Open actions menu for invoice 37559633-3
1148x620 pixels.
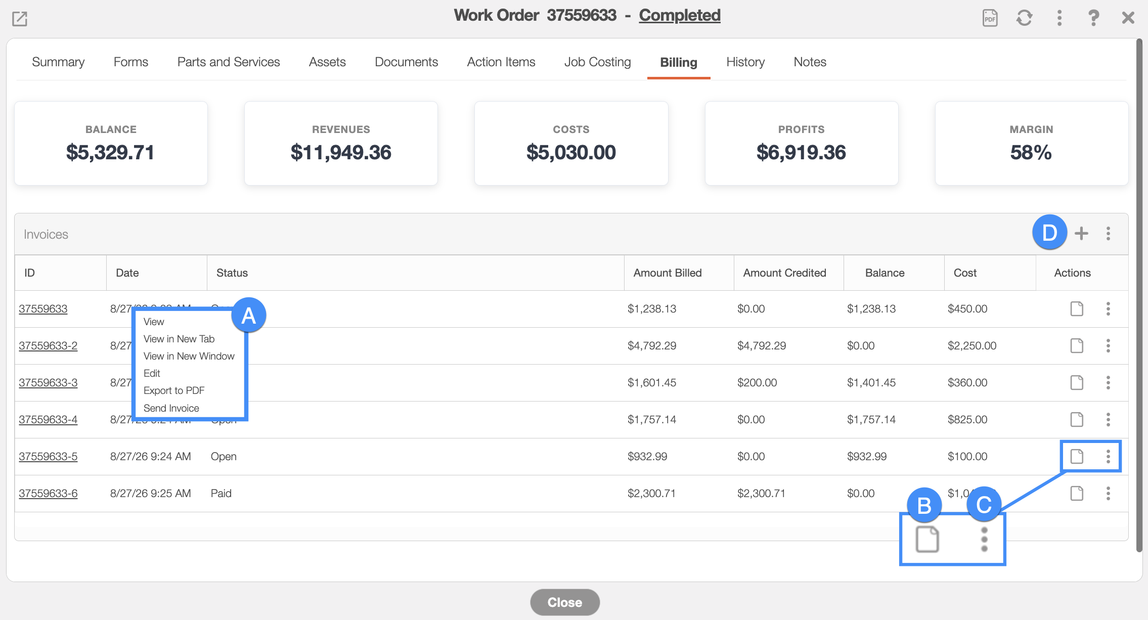(1108, 383)
